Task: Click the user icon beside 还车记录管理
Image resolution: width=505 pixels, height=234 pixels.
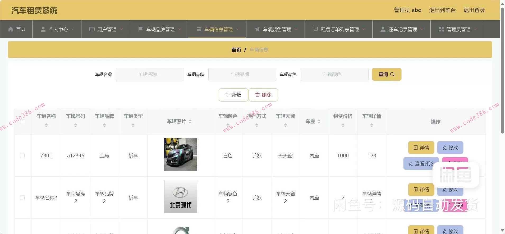Action: pyautogui.click(x=383, y=29)
